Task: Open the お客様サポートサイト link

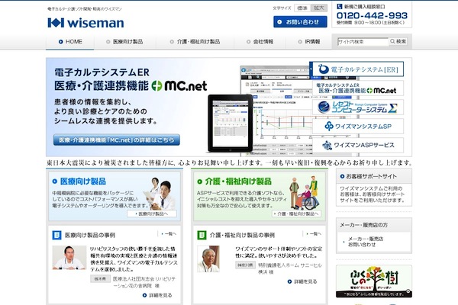Action: point(371,176)
